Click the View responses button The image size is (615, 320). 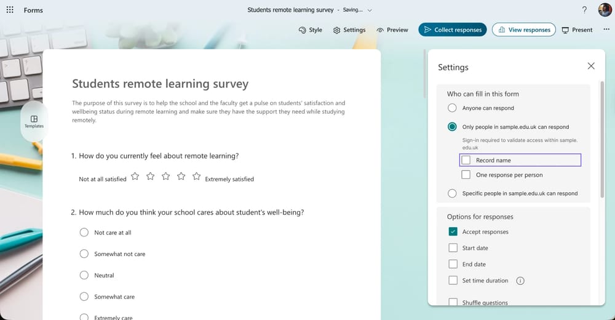523,30
